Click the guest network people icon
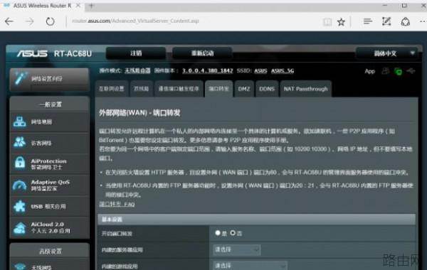The height and width of the screenshot is (270, 427). 20,142
